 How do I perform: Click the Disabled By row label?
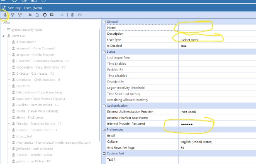(115, 82)
